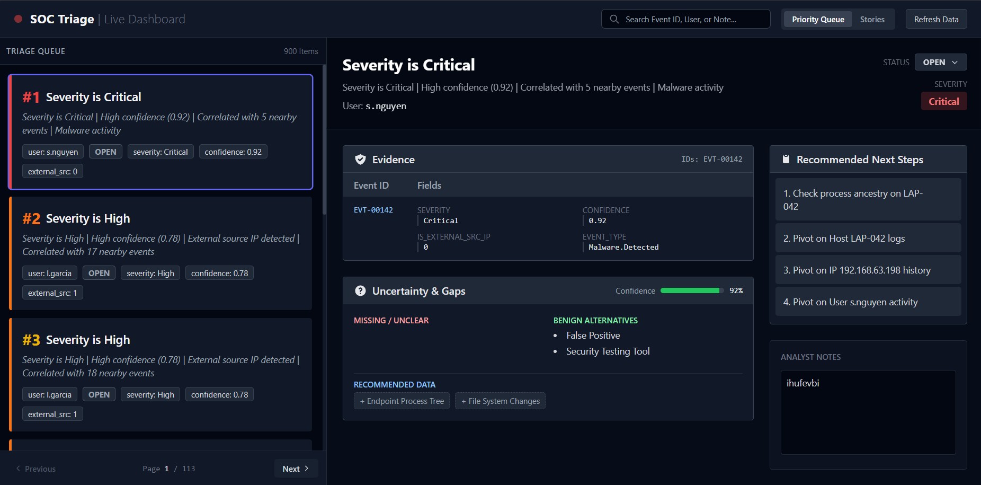Click the external_src: 1 tag in item #2

52,293
